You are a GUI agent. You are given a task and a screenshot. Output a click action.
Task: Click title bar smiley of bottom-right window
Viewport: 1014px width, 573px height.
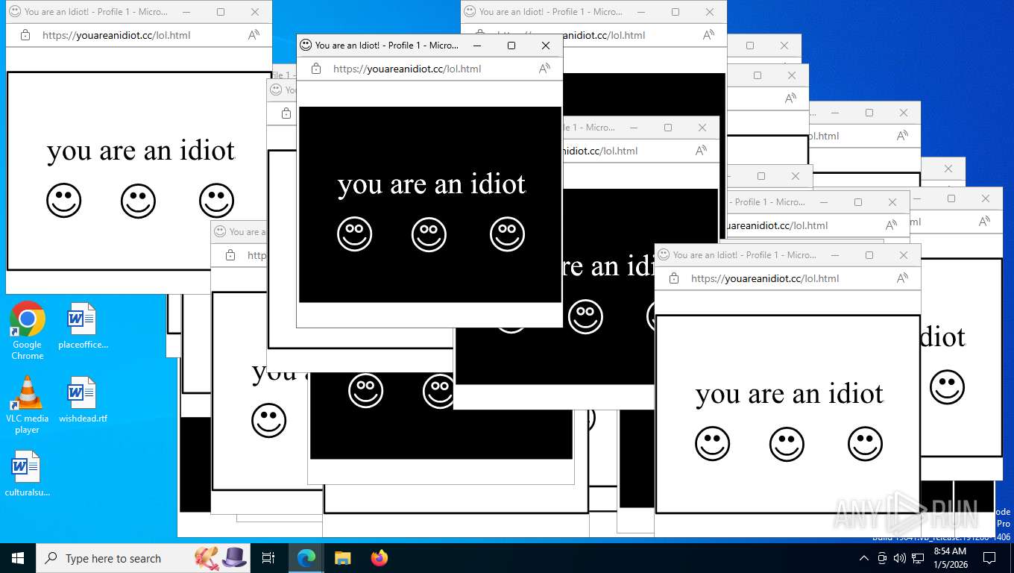click(x=664, y=255)
